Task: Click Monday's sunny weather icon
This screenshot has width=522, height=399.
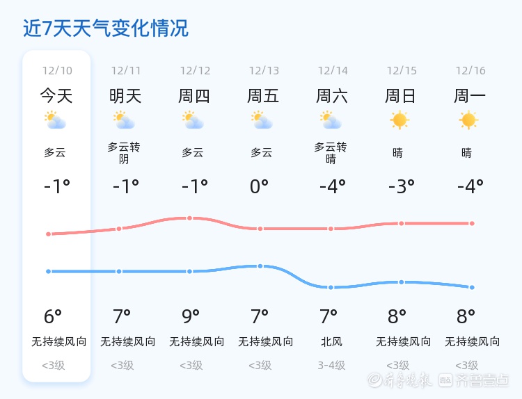Action: (468, 120)
